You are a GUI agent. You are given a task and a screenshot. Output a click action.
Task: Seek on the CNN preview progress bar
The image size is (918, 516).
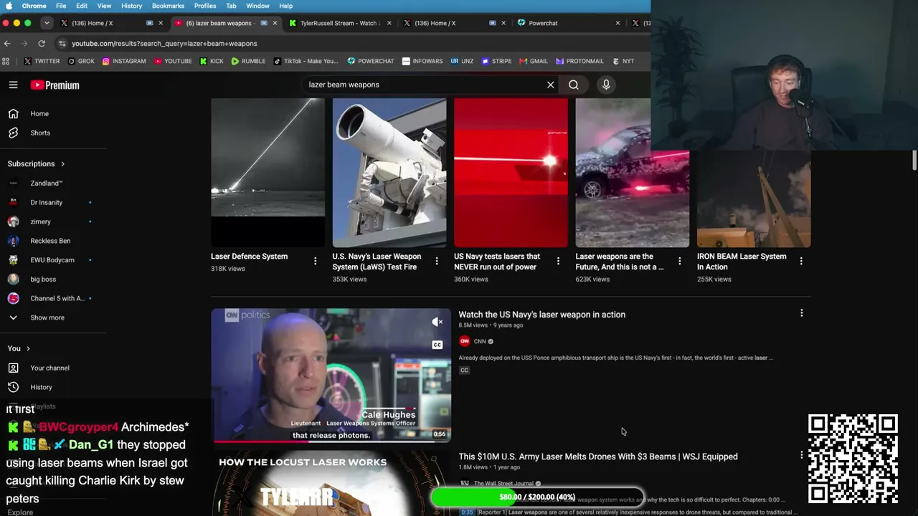coord(331,441)
